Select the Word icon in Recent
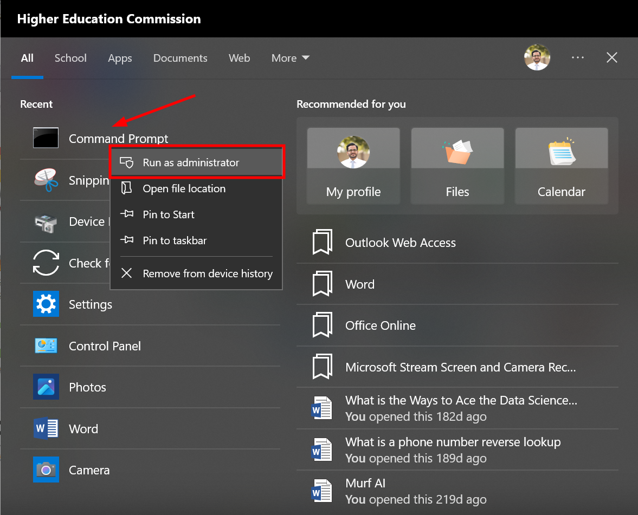638x515 pixels. coord(46,428)
